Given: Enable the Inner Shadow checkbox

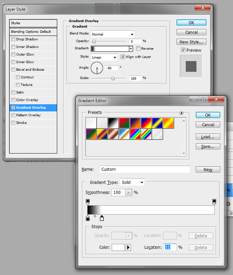Looking at the screenshot, I should pyautogui.click(x=13, y=47).
